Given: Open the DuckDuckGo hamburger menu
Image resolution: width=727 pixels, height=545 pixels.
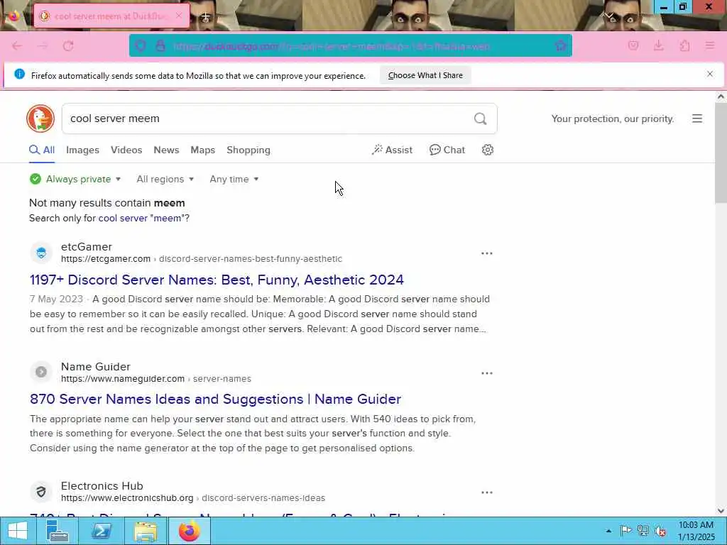Looking at the screenshot, I should coord(697,119).
